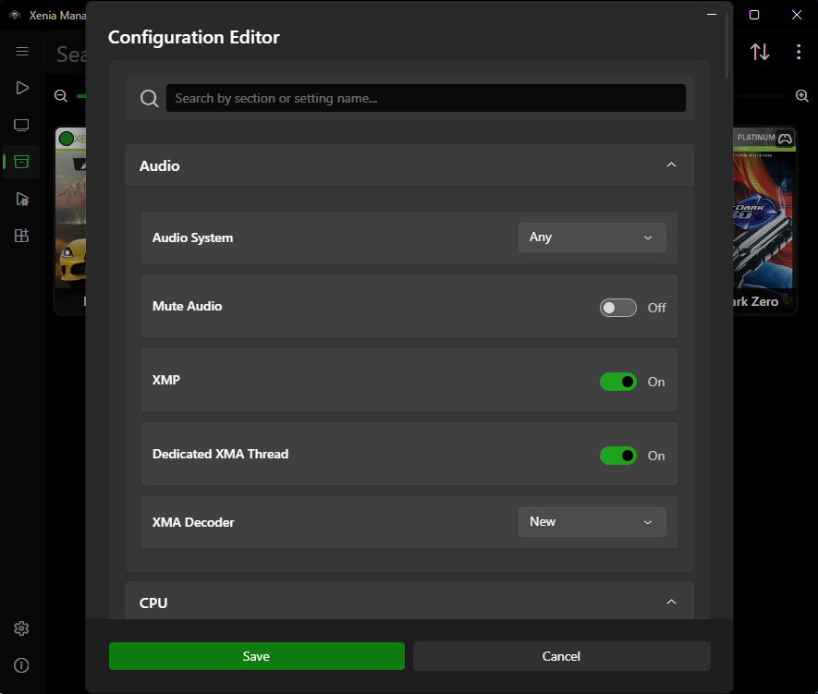Click the zoom-in magnifier icon
The width and height of the screenshot is (818, 694).
[802, 96]
